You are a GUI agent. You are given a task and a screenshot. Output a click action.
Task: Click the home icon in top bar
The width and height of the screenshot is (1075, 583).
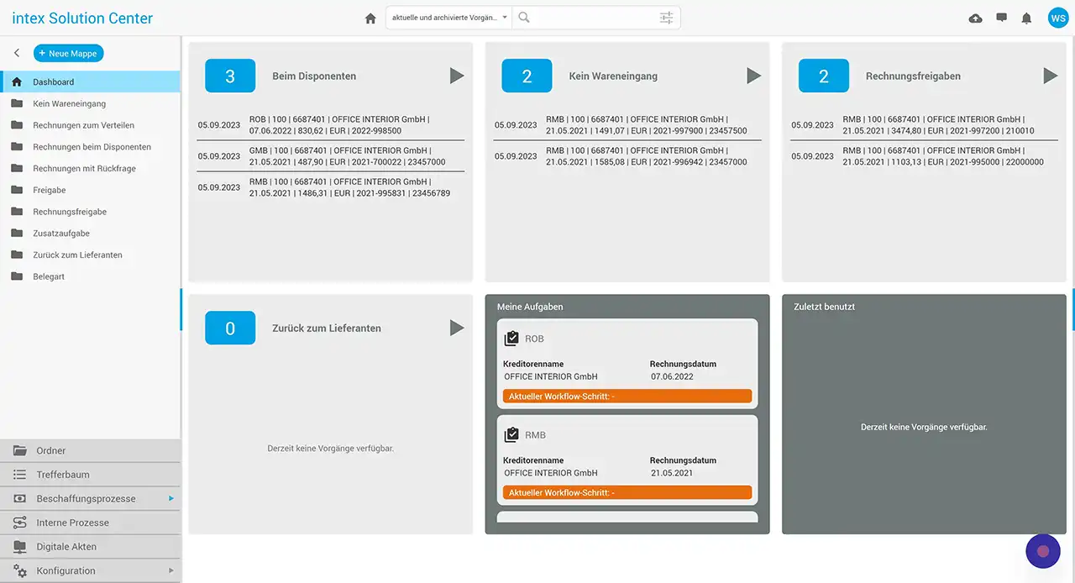click(370, 18)
